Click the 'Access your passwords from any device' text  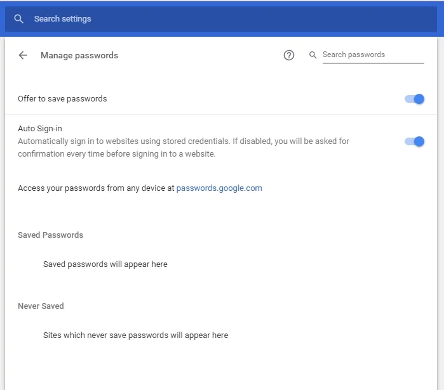(x=95, y=188)
